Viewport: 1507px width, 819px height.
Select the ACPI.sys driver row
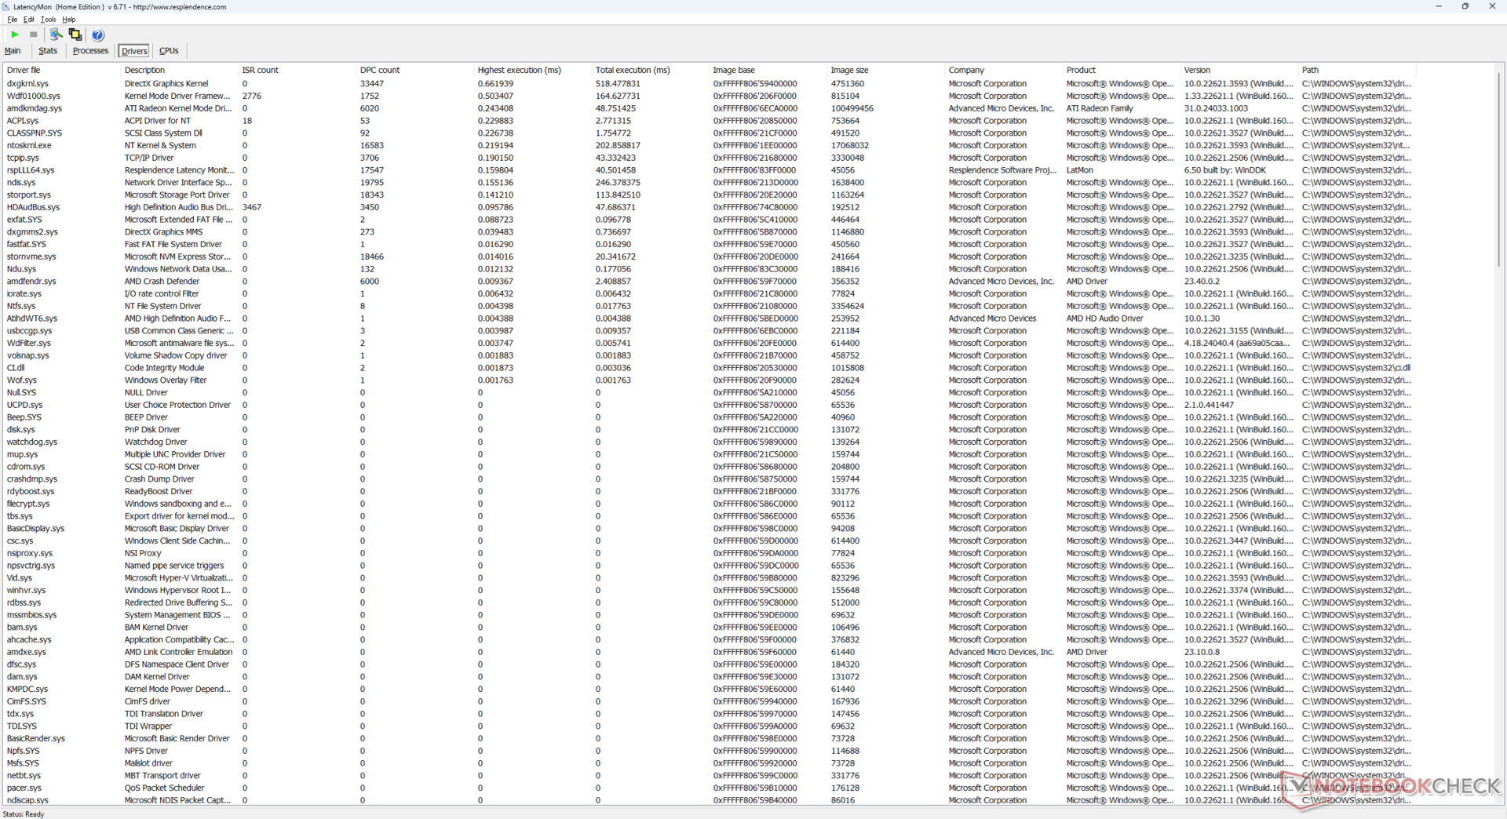point(709,121)
